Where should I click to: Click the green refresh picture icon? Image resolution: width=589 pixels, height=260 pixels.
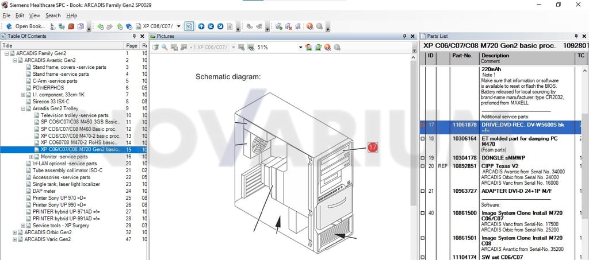(318, 47)
